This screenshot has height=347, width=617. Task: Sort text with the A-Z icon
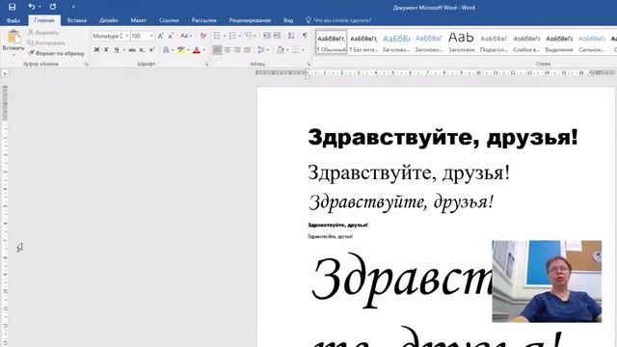[x=291, y=37]
